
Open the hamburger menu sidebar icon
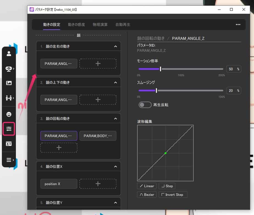click(9, 160)
